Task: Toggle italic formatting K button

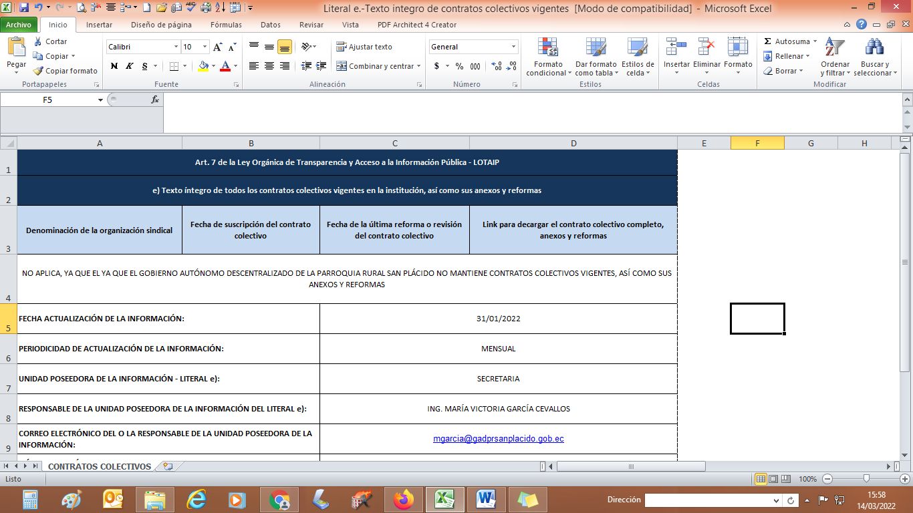Action: click(128, 66)
